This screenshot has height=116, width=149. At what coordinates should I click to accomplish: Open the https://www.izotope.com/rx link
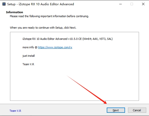(x=55, y=47)
